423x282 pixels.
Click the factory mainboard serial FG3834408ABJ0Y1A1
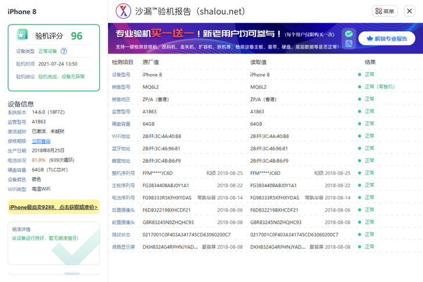point(166,185)
